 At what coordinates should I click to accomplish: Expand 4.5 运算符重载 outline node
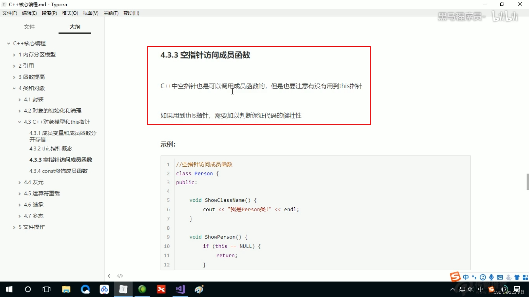coord(20,194)
